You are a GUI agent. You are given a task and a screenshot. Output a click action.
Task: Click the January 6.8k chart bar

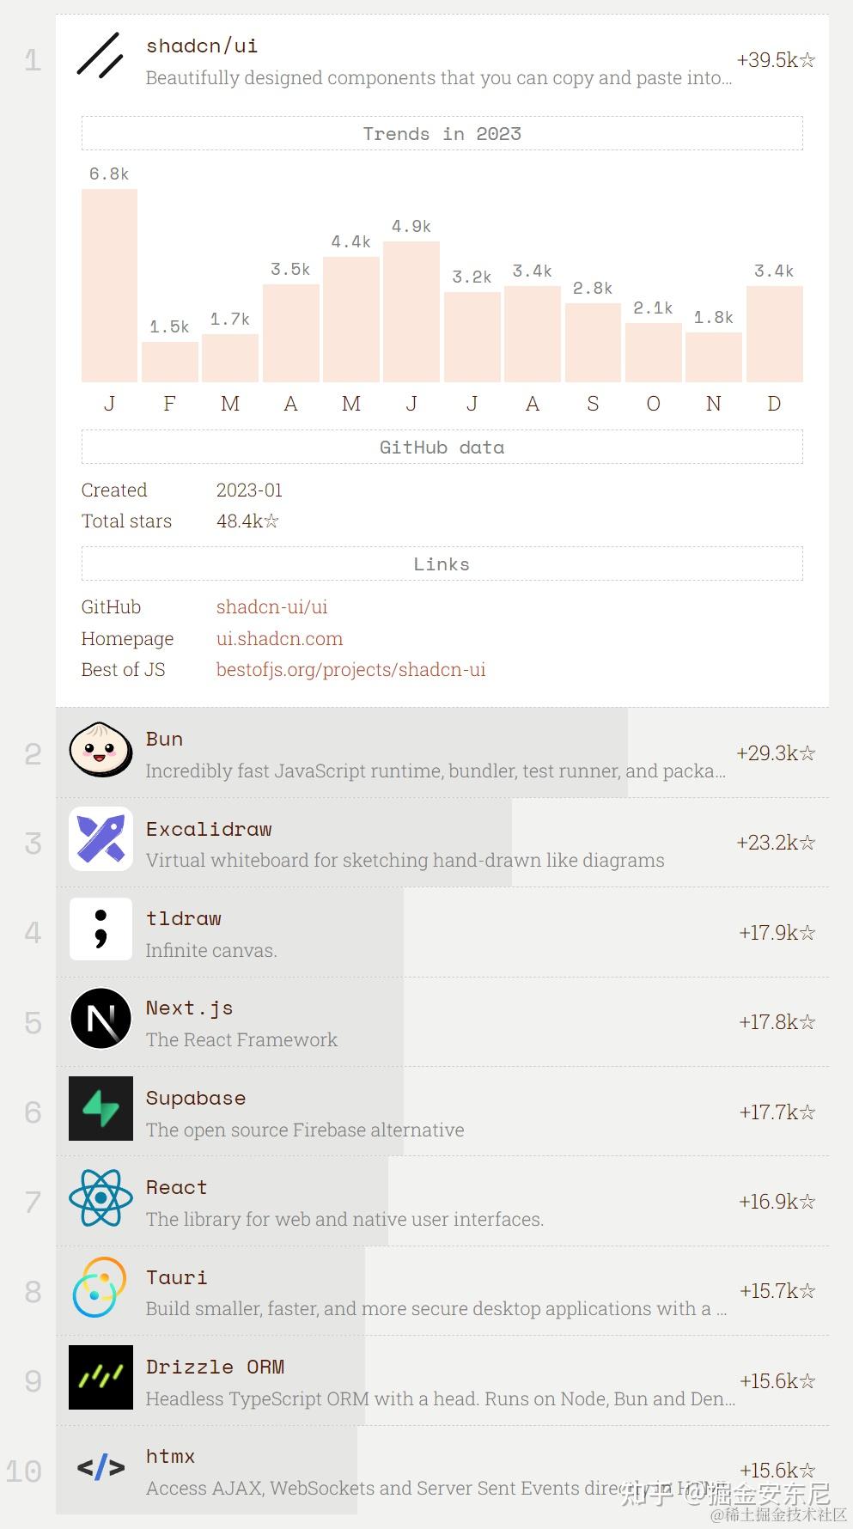click(109, 283)
